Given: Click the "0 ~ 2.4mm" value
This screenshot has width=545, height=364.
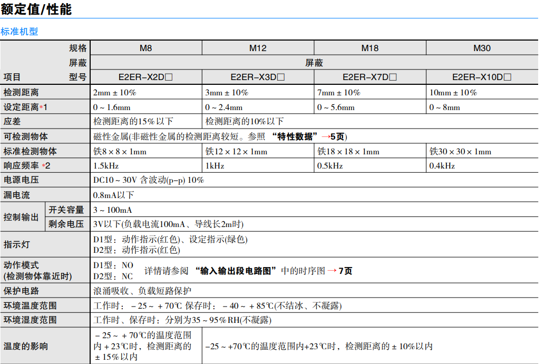Looking at the screenshot, I should [224, 107].
